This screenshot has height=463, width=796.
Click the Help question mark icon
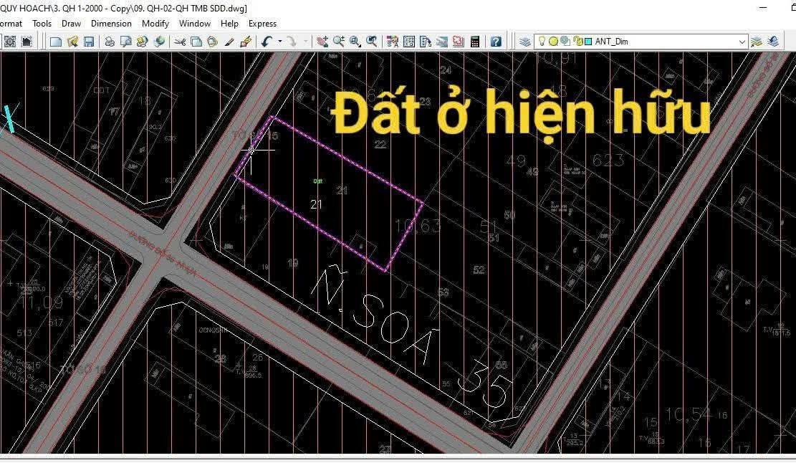point(496,42)
